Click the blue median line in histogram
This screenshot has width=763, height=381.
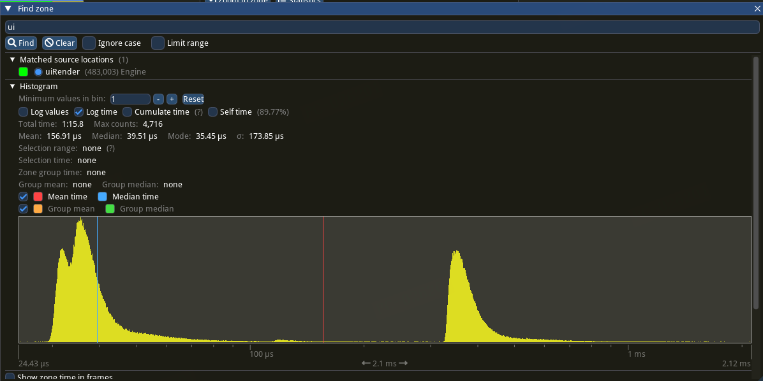(98, 280)
